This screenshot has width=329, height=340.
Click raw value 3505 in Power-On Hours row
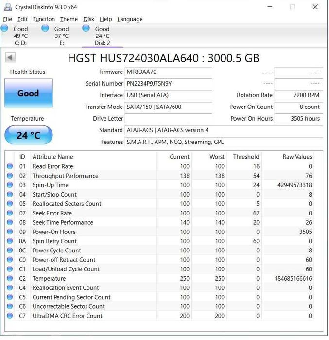point(305,232)
